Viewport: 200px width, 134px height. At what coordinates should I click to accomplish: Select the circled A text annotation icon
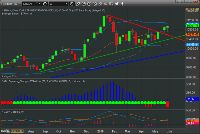pyautogui.click(x=95, y=4)
